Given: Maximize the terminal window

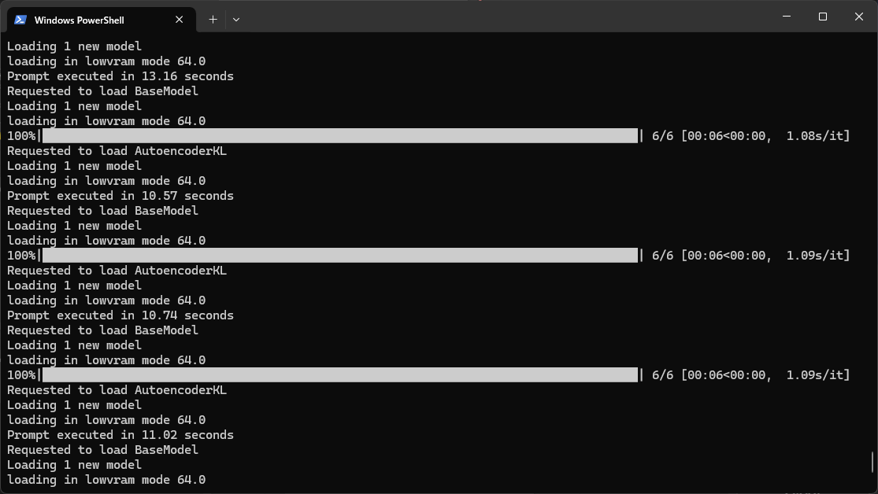Looking at the screenshot, I should coord(823,17).
